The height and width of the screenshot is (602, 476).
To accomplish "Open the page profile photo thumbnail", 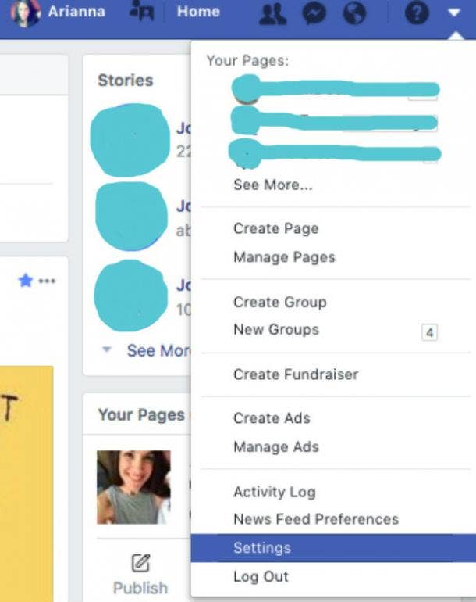I will tap(133, 487).
